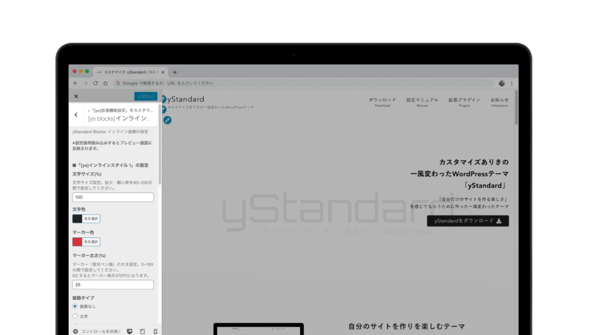Click the browser forward arrow
596x335 pixels.
pyautogui.click(x=86, y=83)
